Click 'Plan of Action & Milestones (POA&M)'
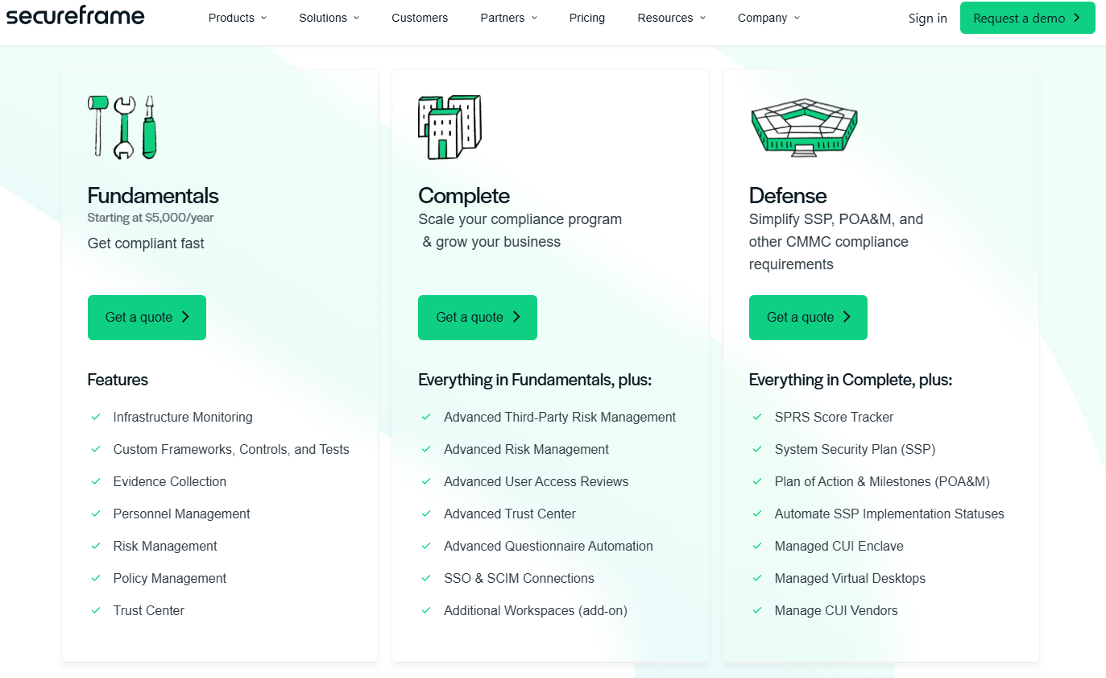This screenshot has width=1106, height=678. click(x=882, y=481)
